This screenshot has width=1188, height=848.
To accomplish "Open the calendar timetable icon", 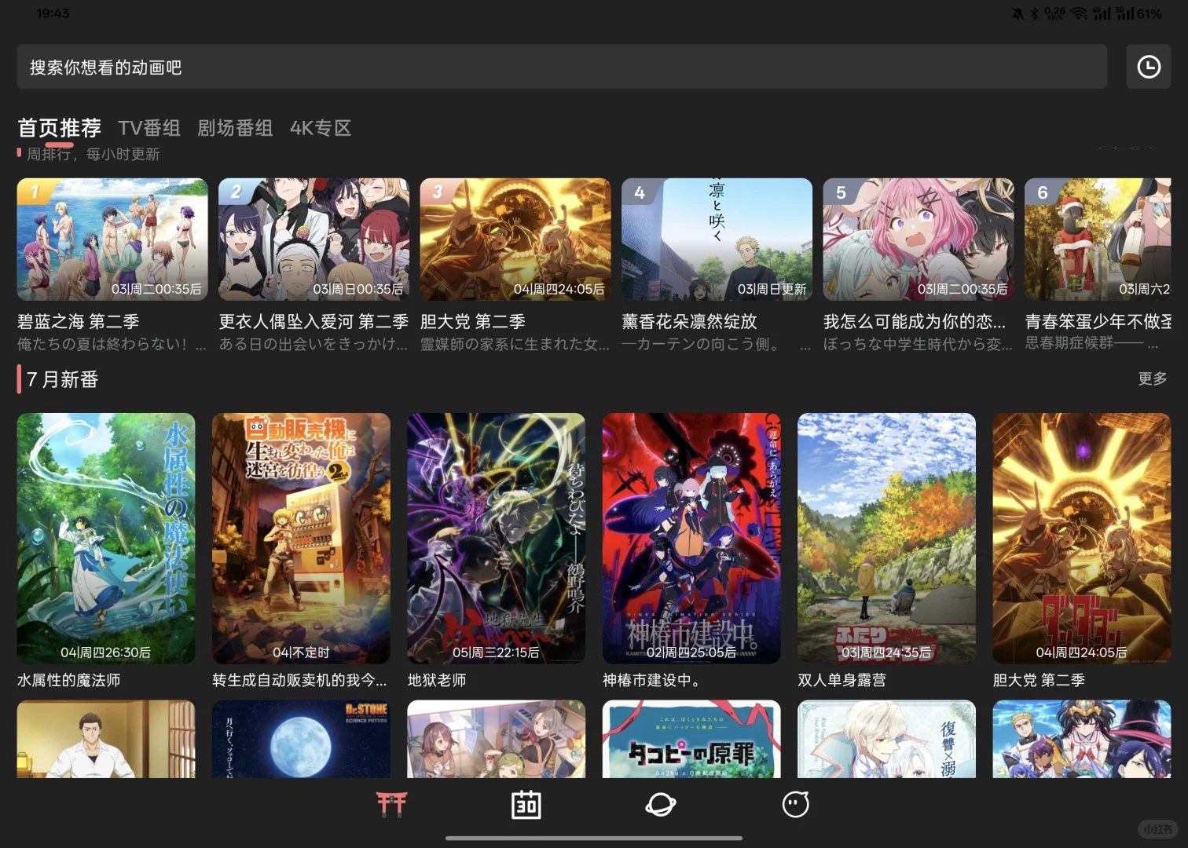I will (526, 804).
